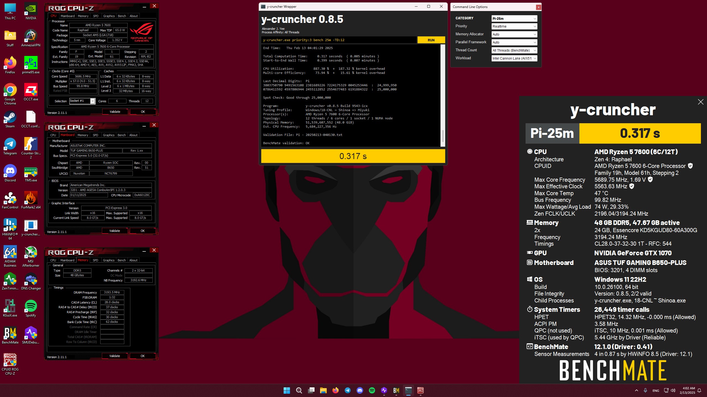Open the notifications bell in system tray

point(699,390)
